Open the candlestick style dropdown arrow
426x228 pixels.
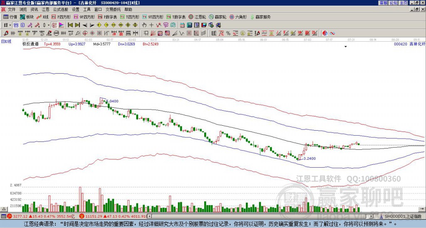click(49, 25)
